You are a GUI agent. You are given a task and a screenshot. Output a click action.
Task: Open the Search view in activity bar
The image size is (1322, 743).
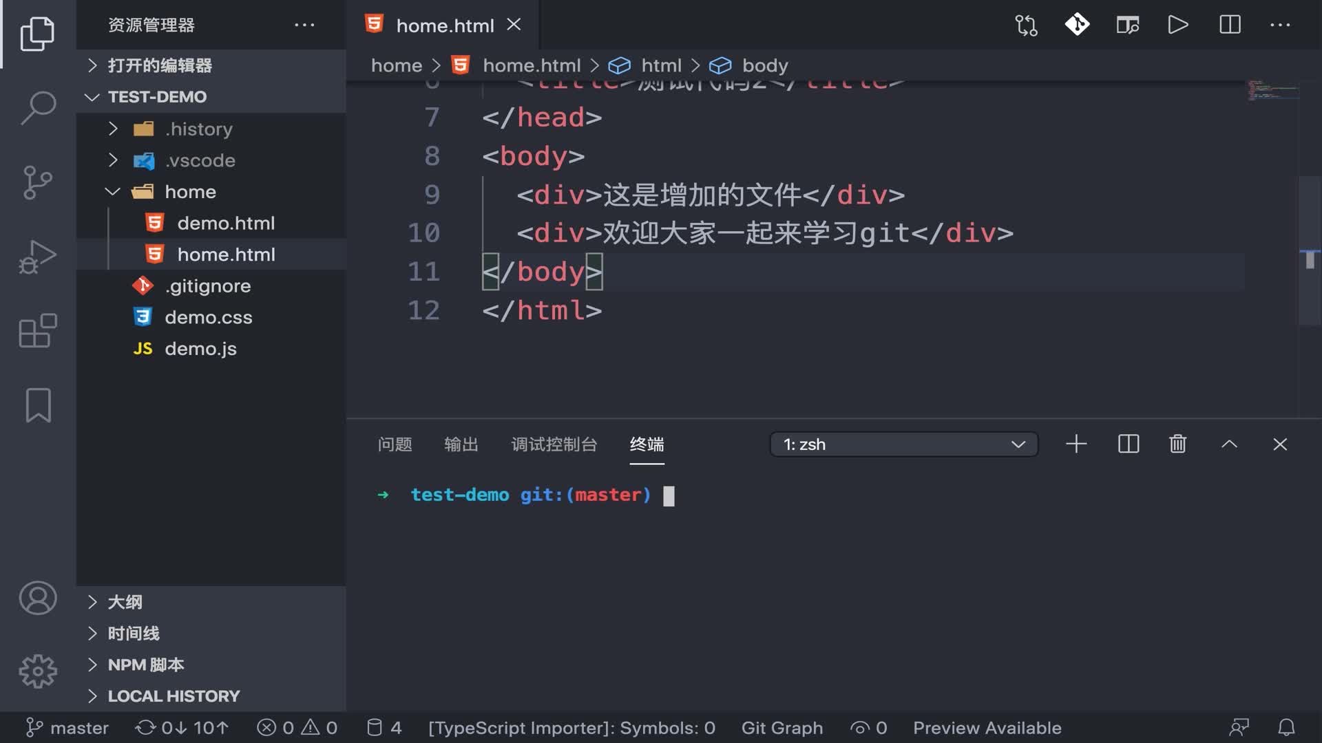point(38,107)
